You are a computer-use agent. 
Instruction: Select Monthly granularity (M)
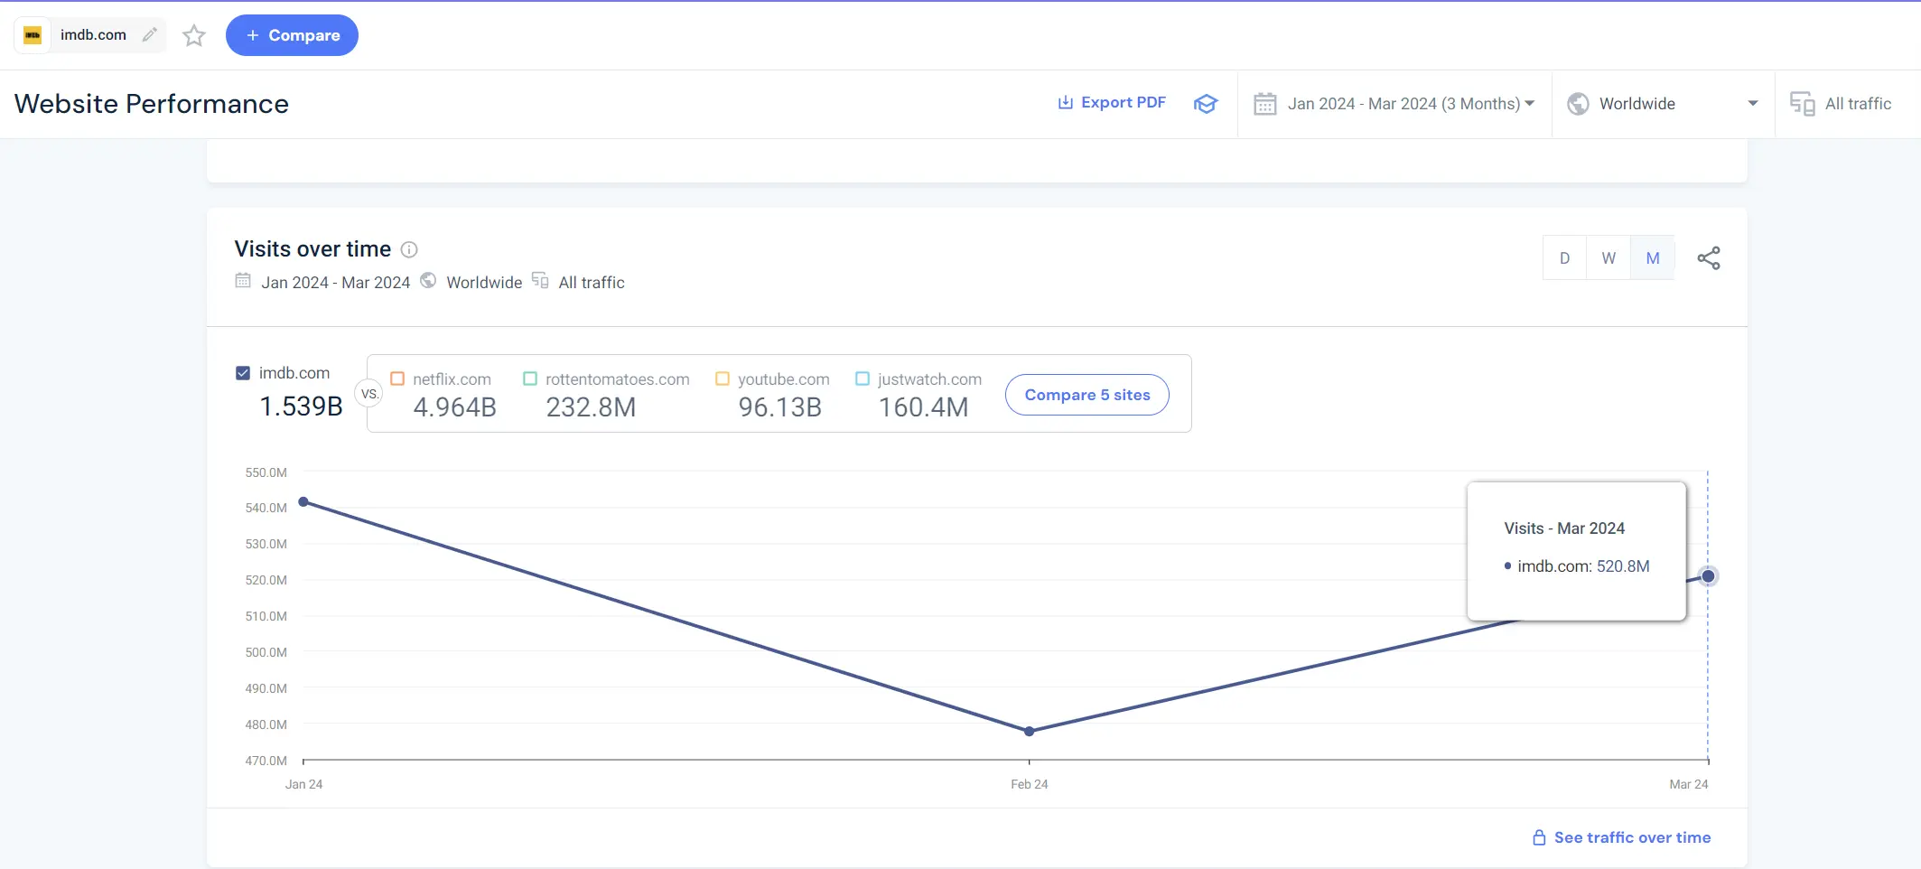tap(1653, 258)
